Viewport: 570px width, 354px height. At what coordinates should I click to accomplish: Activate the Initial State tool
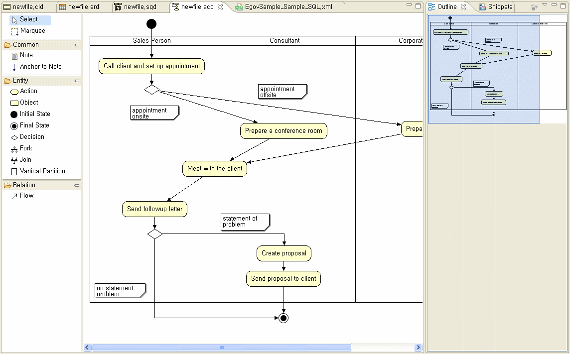34,114
